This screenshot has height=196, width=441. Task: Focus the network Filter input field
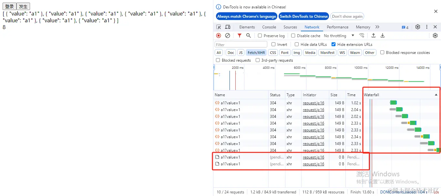click(241, 45)
